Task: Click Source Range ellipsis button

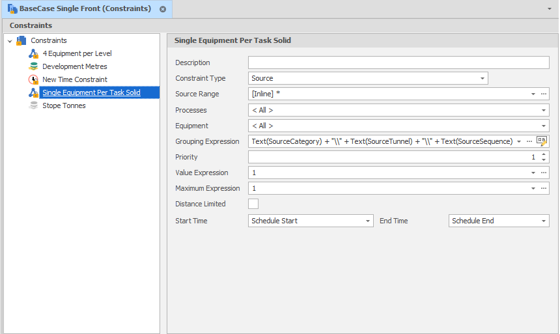Action: tap(544, 94)
